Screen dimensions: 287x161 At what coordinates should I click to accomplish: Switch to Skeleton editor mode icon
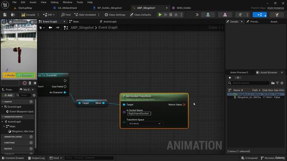[x=208, y=15]
